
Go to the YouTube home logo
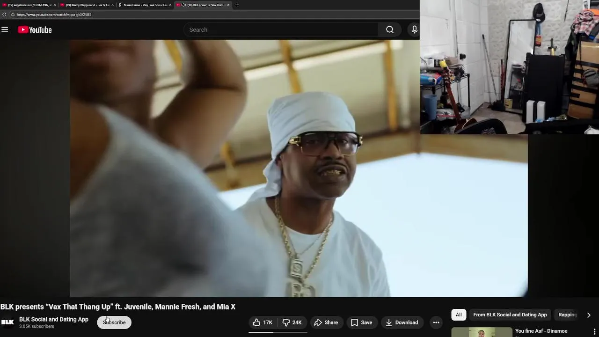[35, 30]
